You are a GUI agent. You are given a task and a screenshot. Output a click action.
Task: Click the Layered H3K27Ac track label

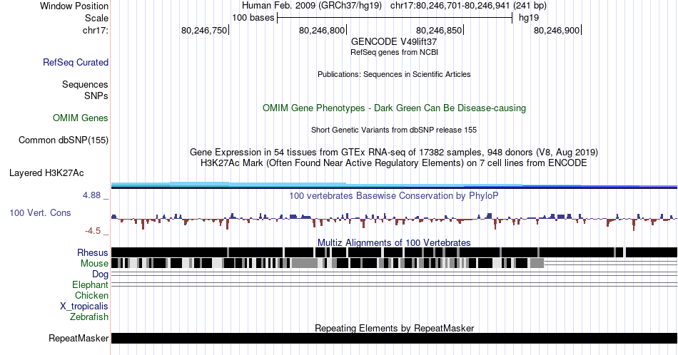point(46,173)
